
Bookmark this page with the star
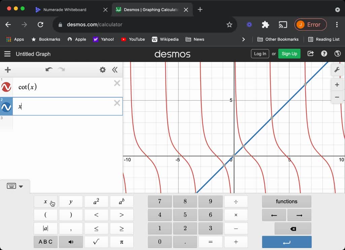pos(229,25)
